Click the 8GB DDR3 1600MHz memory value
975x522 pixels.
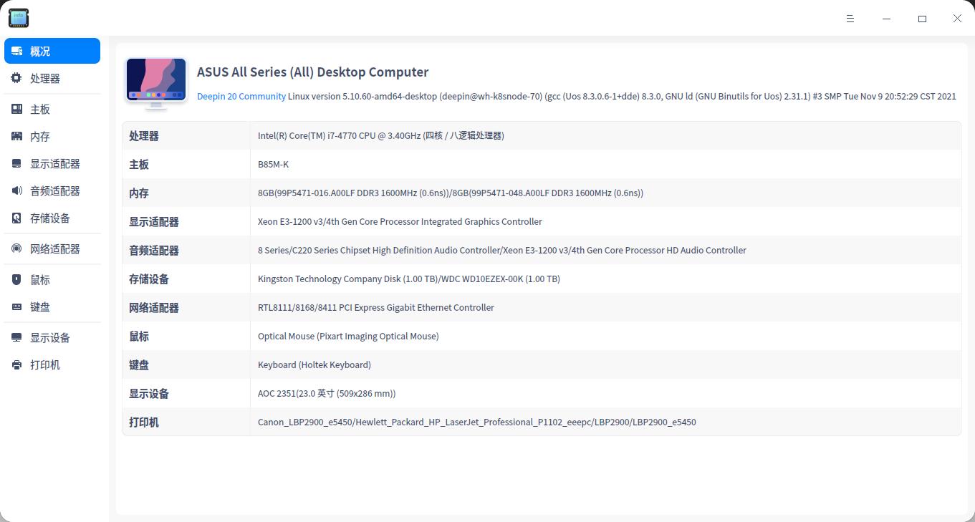tap(451, 193)
